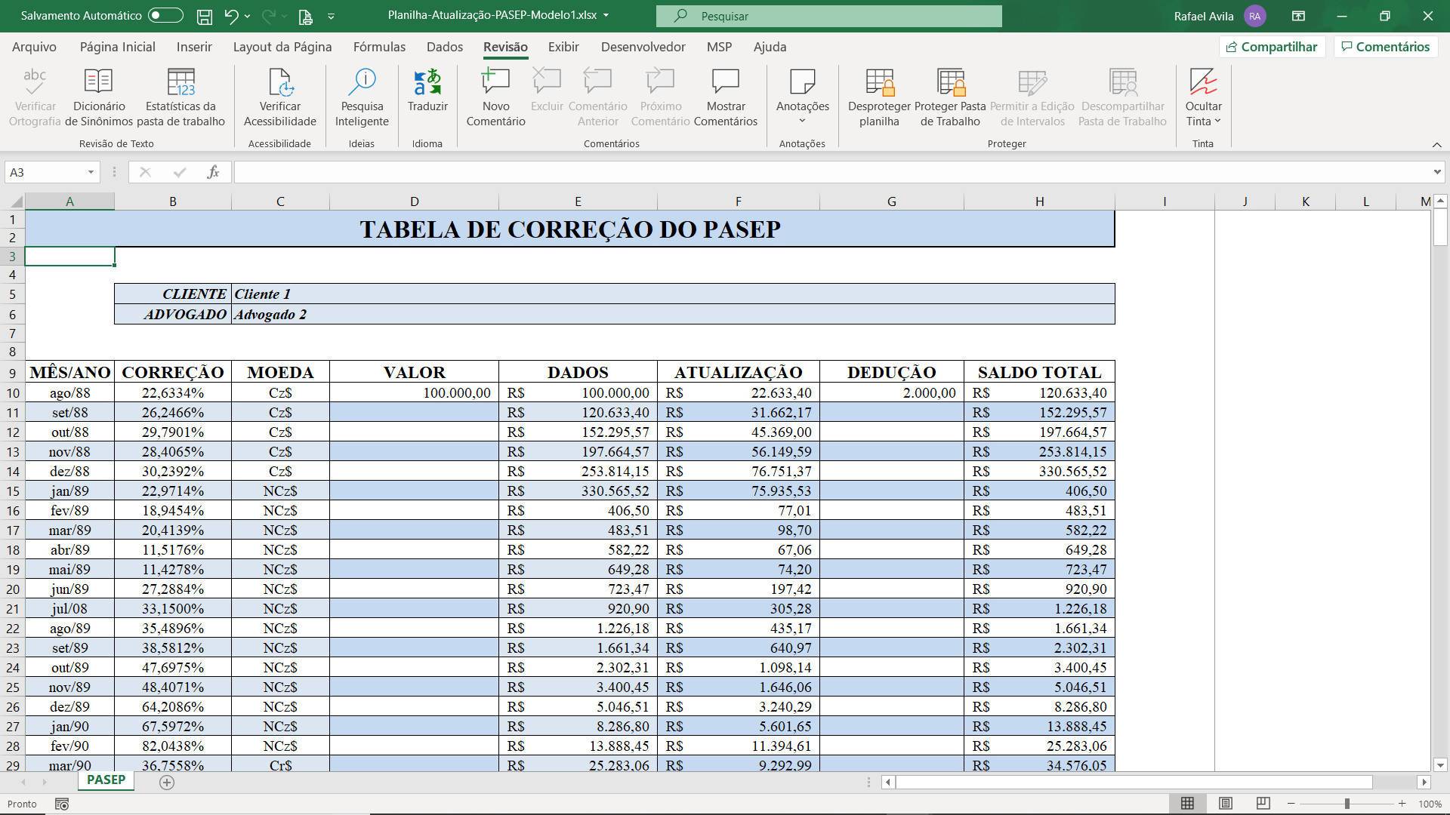Open Estatísticas da pasta de trabalho
1450x815 pixels.
click(x=180, y=98)
